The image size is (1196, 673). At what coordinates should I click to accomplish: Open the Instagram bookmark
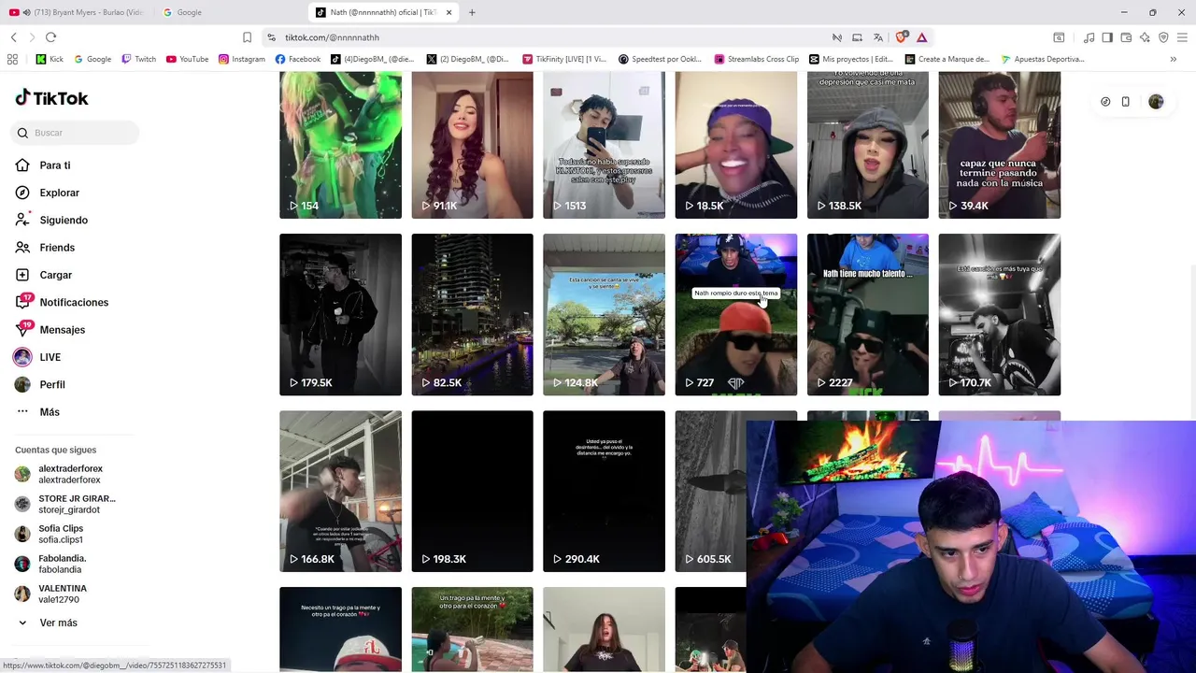coord(242,59)
